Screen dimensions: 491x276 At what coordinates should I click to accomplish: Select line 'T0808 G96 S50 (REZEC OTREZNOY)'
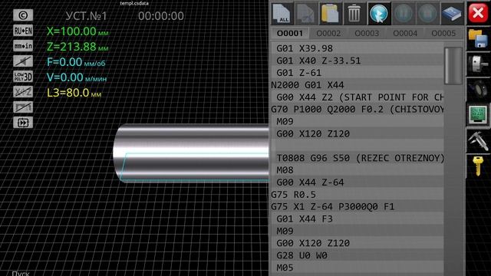[x=357, y=158]
